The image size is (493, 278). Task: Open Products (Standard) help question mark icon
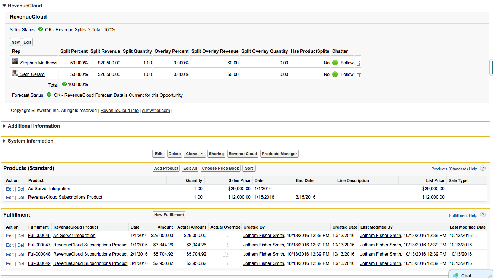point(483,168)
